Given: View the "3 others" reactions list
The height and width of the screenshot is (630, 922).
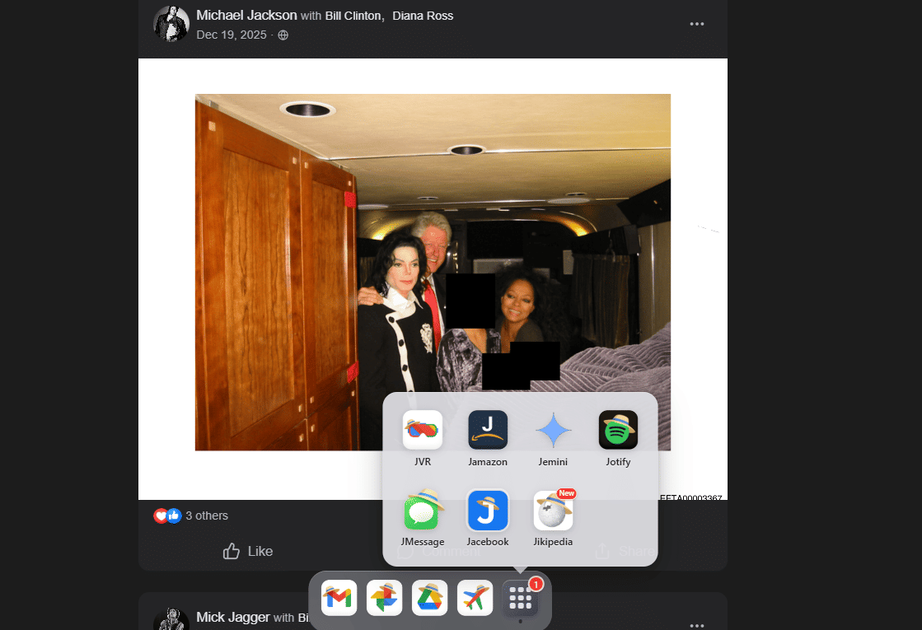Looking at the screenshot, I should click(x=207, y=516).
